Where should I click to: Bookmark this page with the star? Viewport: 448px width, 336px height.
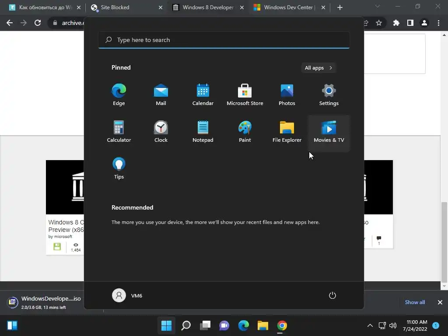(x=378, y=23)
